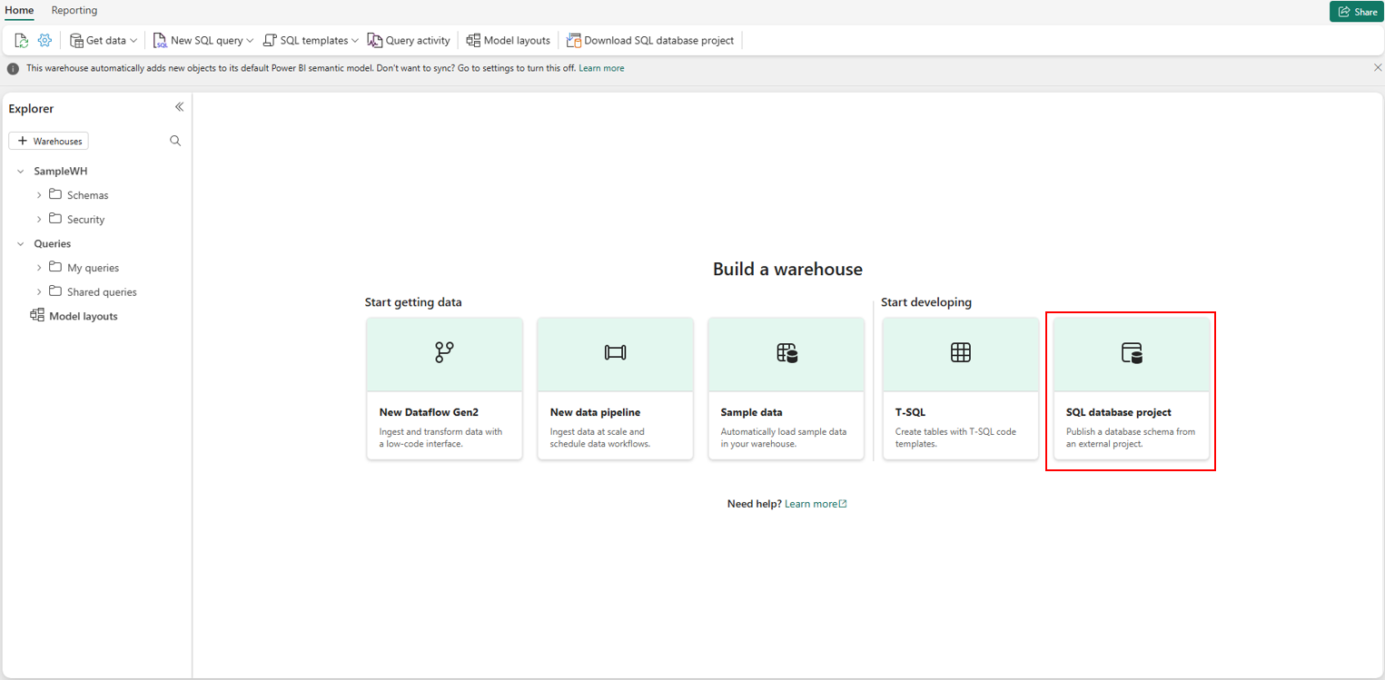Select Shared queries label in tree
Viewport: 1385px width, 680px height.
[103, 292]
